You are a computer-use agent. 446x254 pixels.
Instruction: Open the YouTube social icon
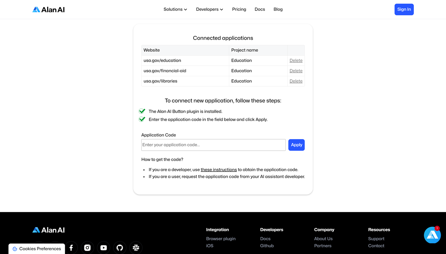[x=104, y=248]
